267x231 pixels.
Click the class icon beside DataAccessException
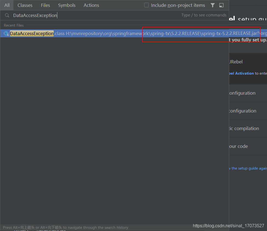pyautogui.click(x=5, y=33)
